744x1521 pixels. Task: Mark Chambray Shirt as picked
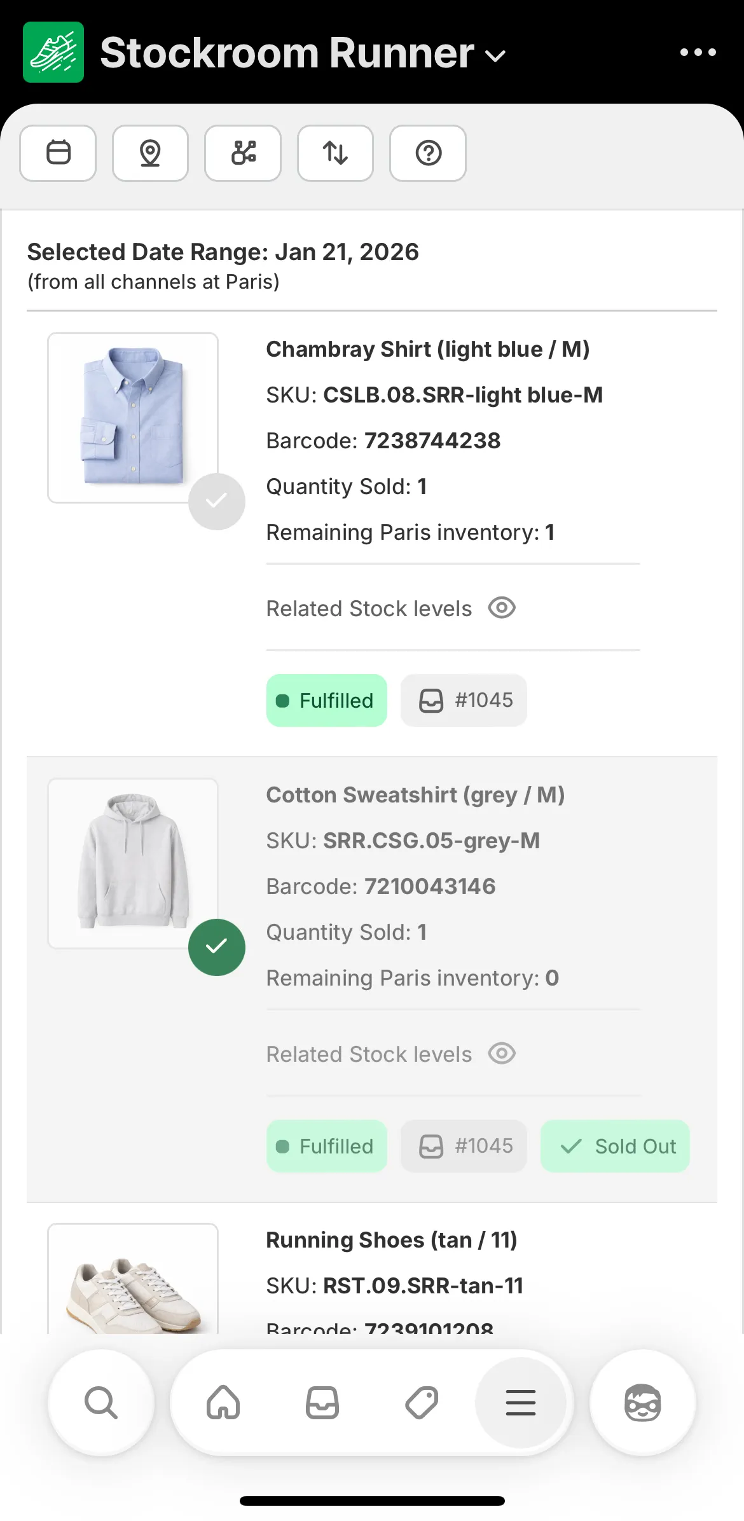[x=217, y=502]
